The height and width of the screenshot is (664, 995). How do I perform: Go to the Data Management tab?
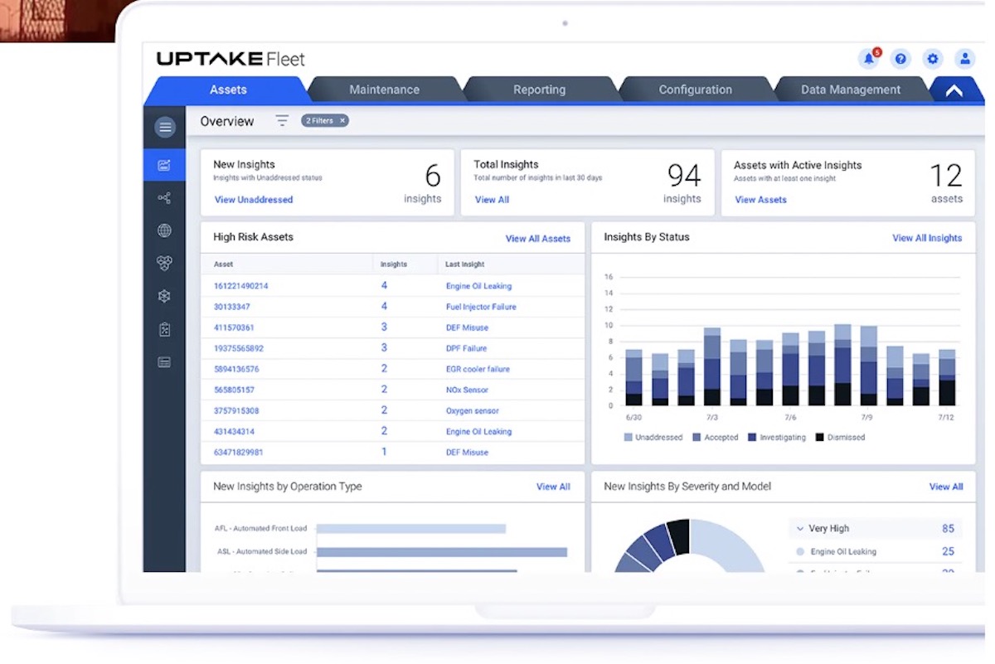[x=850, y=90]
